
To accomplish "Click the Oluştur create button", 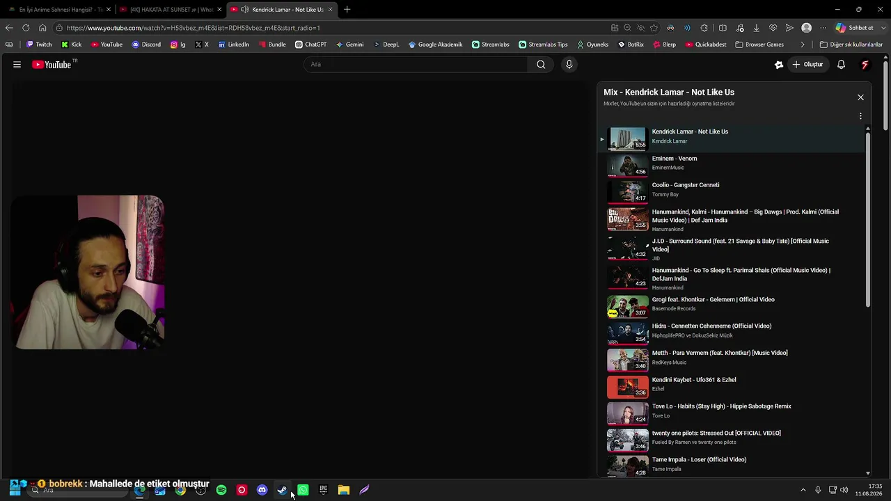I will [x=807, y=65].
